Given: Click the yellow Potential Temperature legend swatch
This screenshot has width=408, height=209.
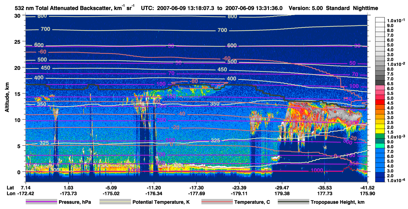Looking at the screenshot, I should coord(115,202).
